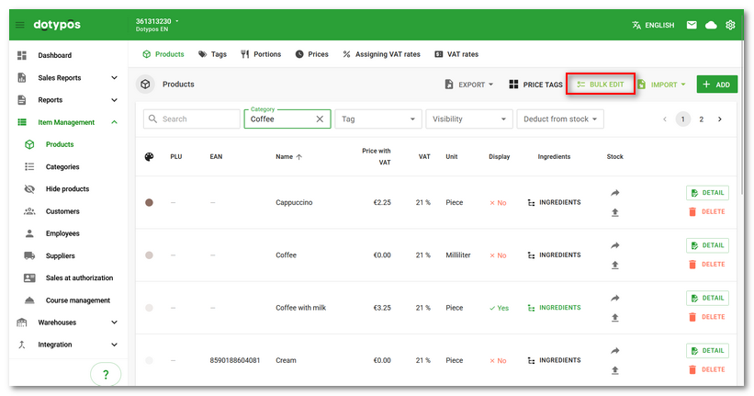Click the green Add button
Viewport: 754px width, 396px height.
(716, 85)
